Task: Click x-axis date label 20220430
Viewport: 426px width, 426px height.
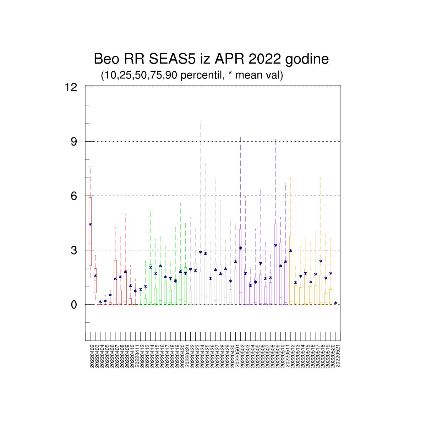Action: [233, 356]
